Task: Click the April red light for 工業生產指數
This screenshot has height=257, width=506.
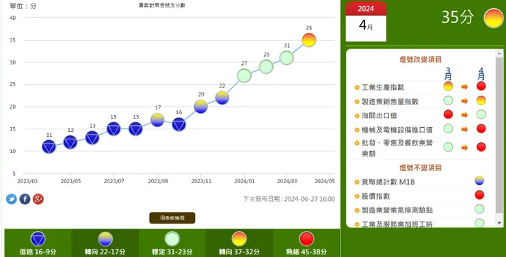Action: (x=481, y=86)
